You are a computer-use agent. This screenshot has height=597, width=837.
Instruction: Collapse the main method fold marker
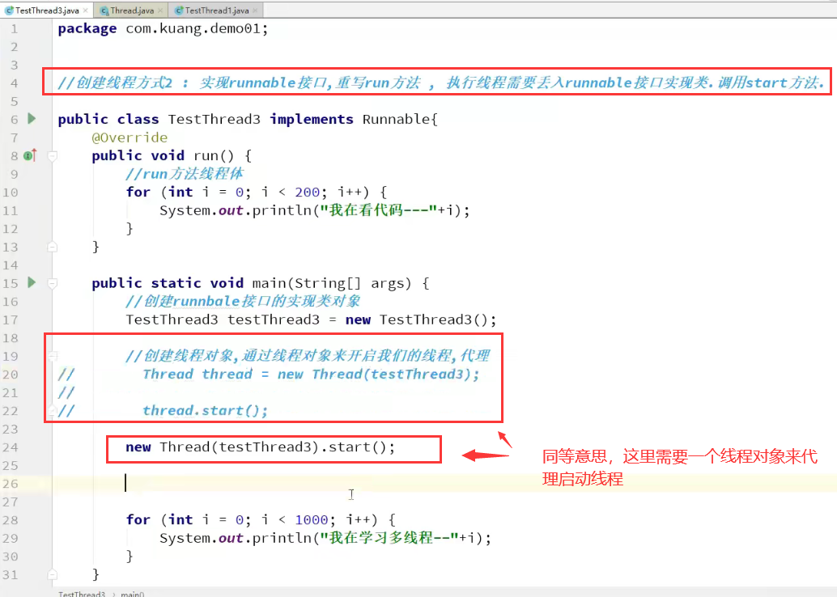[53, 283]
